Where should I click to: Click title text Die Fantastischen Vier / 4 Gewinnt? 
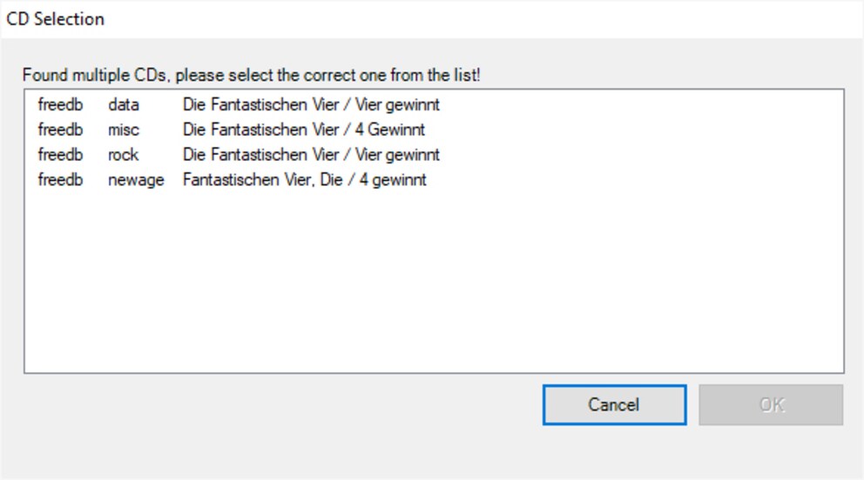(x=304, y=130)
